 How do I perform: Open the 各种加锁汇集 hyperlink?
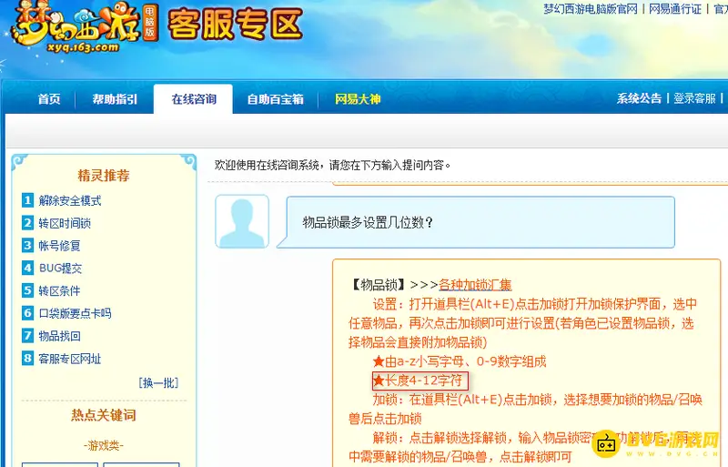tap(475, 284)
